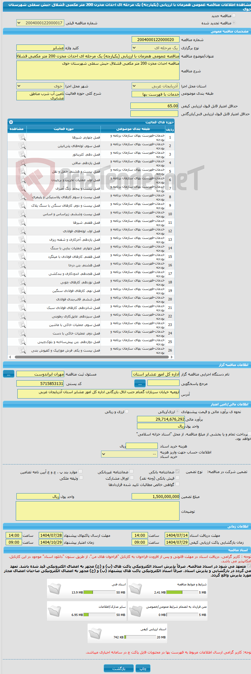Open view icon for activity row 14
The height and width of the screenshot is (674, 251).
tap(22, 248)
